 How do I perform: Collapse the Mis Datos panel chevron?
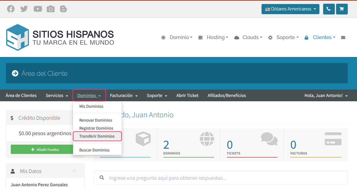coord(74,171)
